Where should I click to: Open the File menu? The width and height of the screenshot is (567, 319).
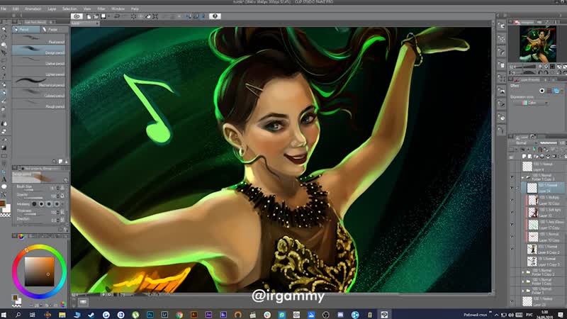(4, 9)
